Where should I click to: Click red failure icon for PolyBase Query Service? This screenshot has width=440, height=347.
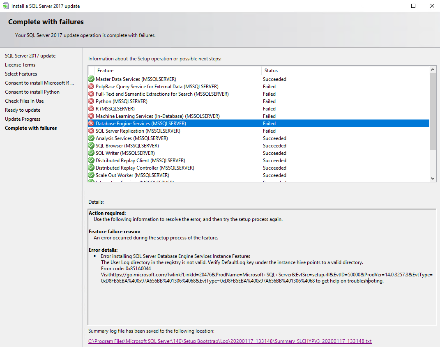91,86
